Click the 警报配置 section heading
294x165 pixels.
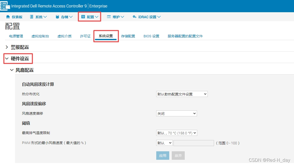pyautogui.click(x=20, y=47)
